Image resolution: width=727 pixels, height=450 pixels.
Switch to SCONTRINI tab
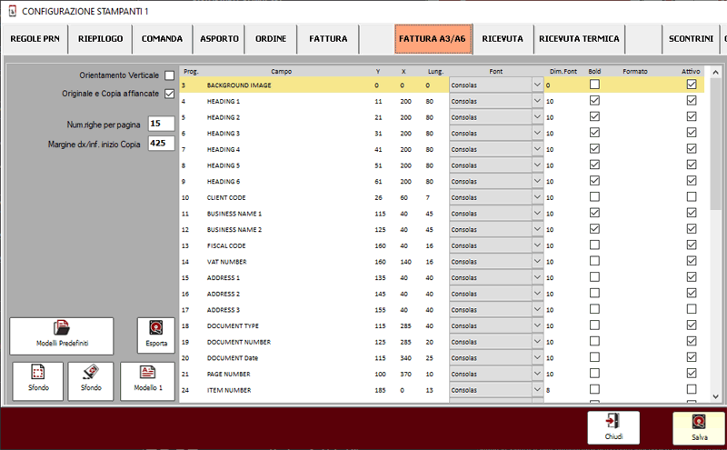pyautogui.click(x=691, y=39)
